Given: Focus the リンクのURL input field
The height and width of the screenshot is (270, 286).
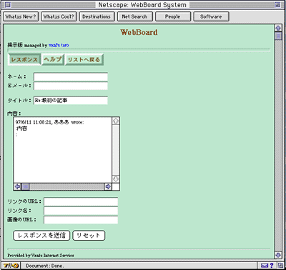Looking at the screenshot, I should point(81,201).
